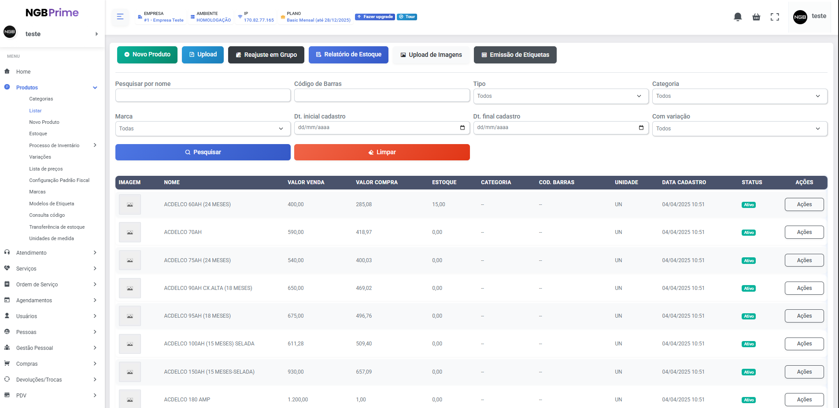Open Estoque in the Produtos submenu
Screen dimensions: 839x408
pyautogui.click(x=38, y=134)
